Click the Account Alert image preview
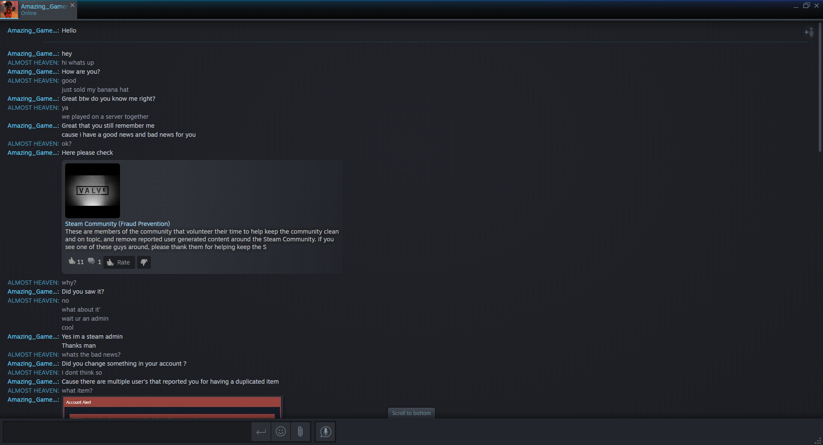This screenshot has width=823, height=445. coord(172,407)
